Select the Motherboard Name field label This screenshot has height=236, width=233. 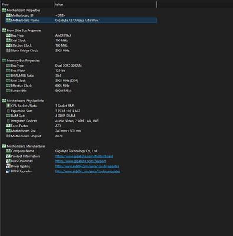click(x=25, y=20)
